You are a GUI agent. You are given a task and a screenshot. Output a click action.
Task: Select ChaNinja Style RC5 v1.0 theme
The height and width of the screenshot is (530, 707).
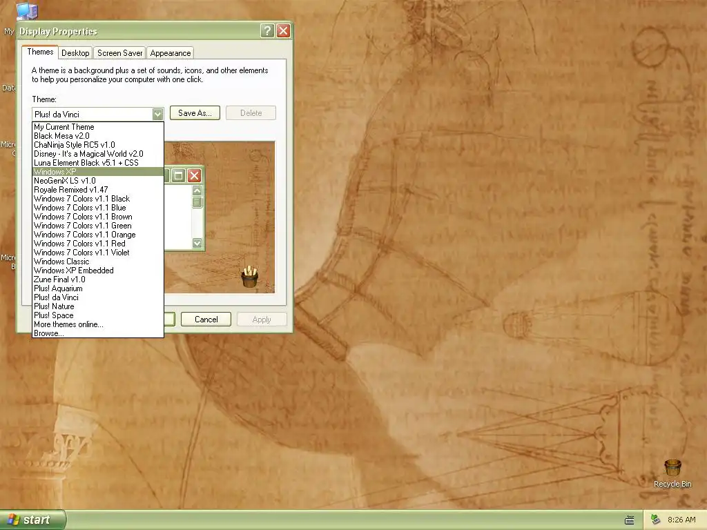click(98, 145)
